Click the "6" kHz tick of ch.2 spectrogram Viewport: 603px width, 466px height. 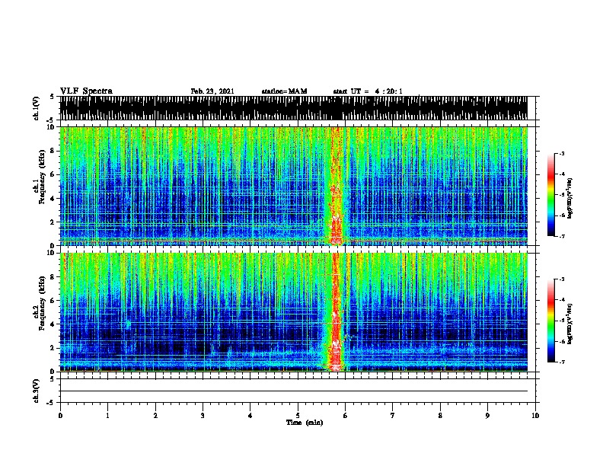click(x=53, y=300)
